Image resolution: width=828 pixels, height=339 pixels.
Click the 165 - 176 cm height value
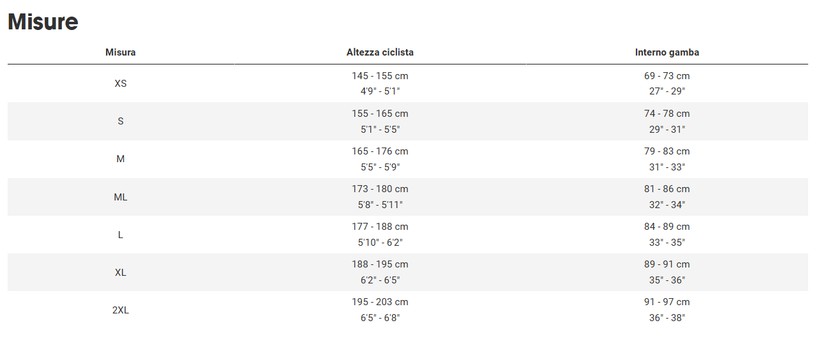pyautogui.click(x=380, y=151)
